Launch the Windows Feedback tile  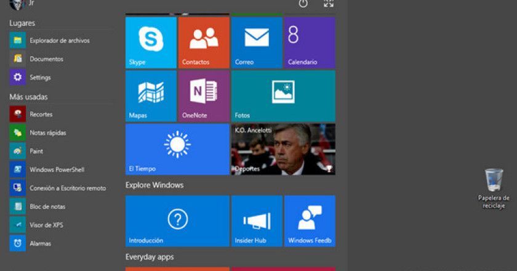pyautogui.click(x=310, y=221)
